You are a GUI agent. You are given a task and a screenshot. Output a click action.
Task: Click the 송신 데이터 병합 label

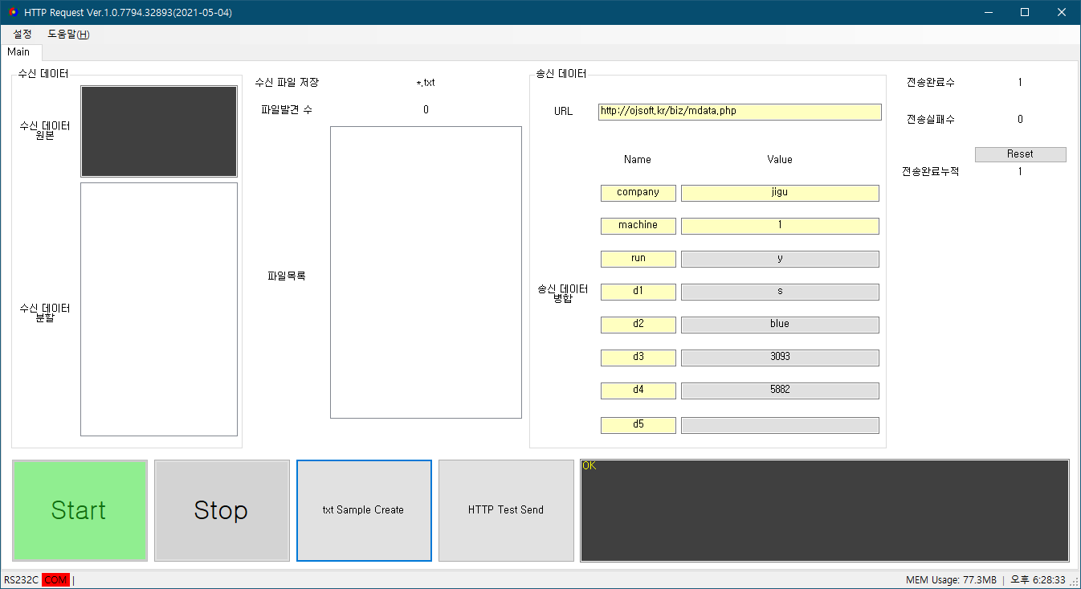click(x=563, y=294)
